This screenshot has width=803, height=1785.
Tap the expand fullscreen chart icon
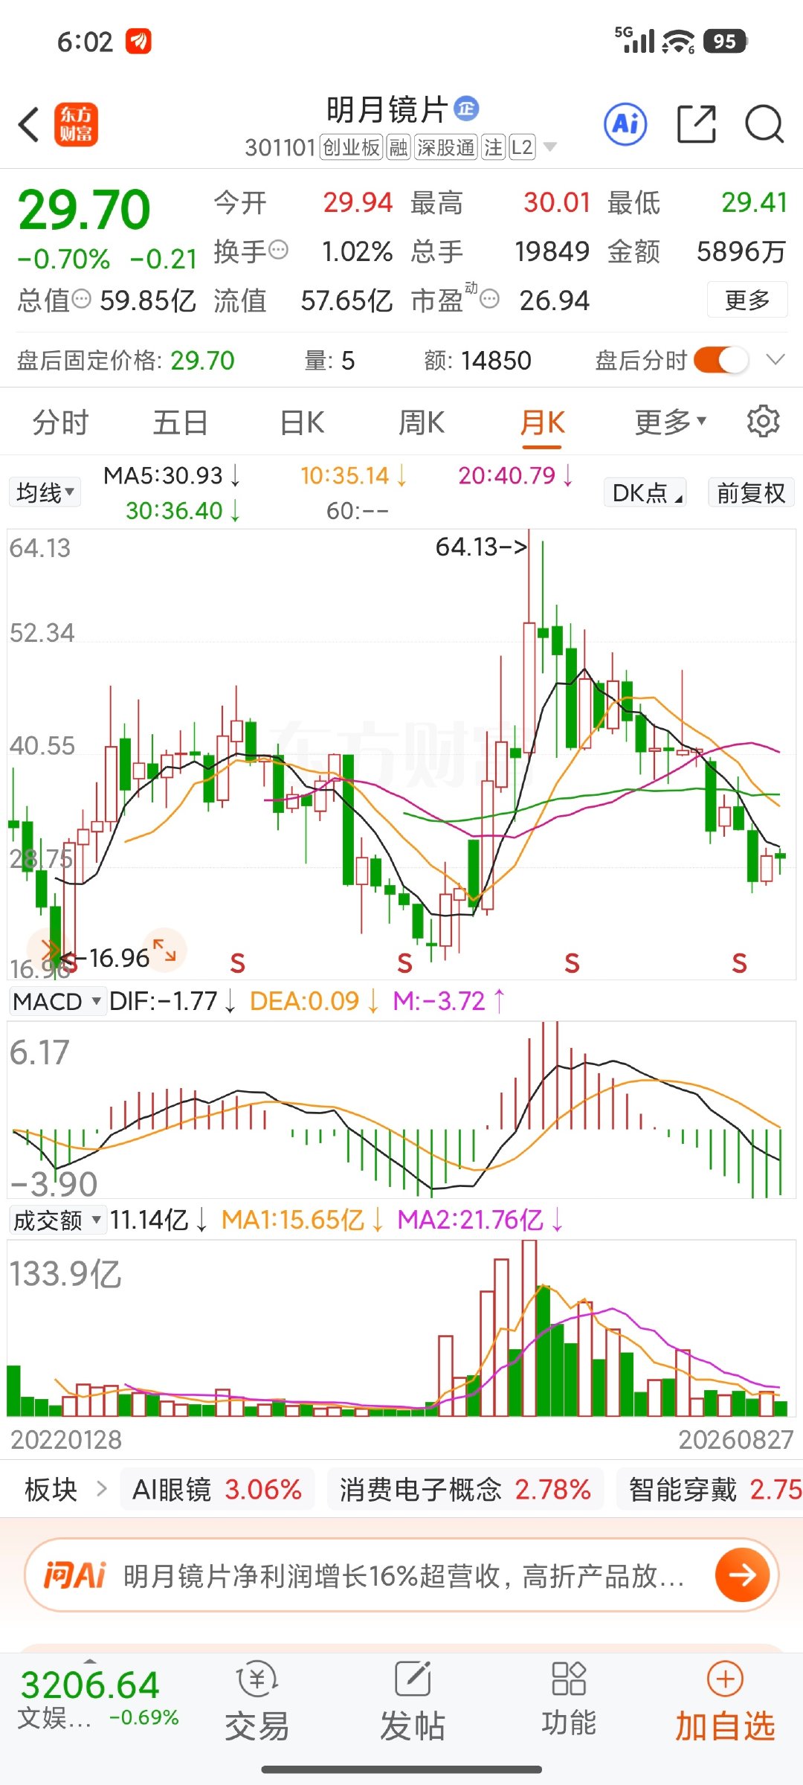164,950
